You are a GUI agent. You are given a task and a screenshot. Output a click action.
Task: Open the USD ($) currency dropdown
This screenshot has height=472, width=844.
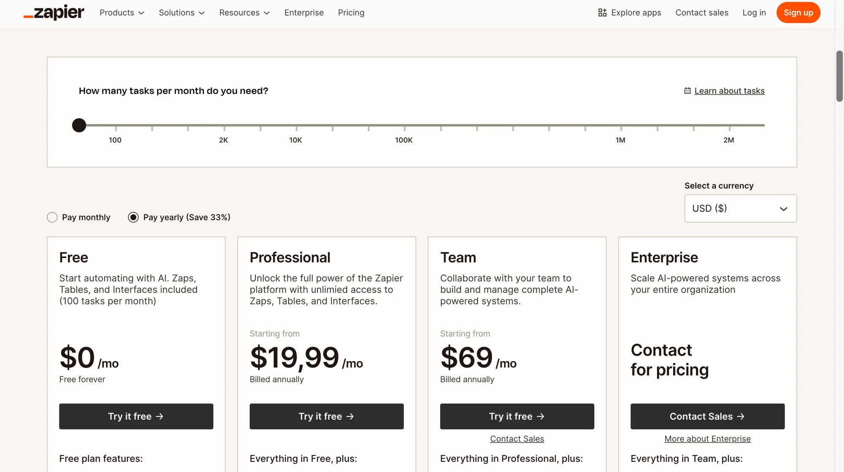741,208
